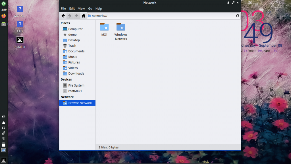The image size is (291, 164).
Task: Go to the home folder icon
Action: (x=83, y=16)
